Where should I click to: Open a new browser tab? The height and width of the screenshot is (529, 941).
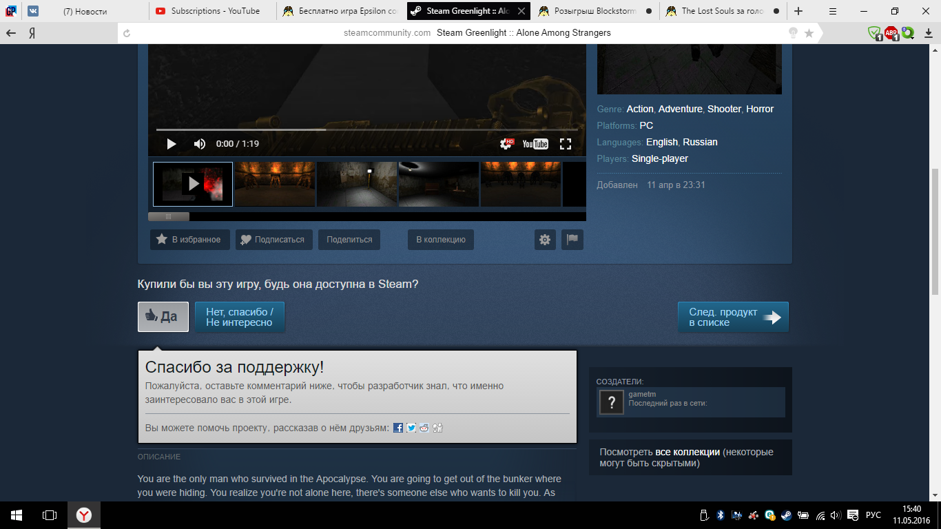(x=798, y=11)
